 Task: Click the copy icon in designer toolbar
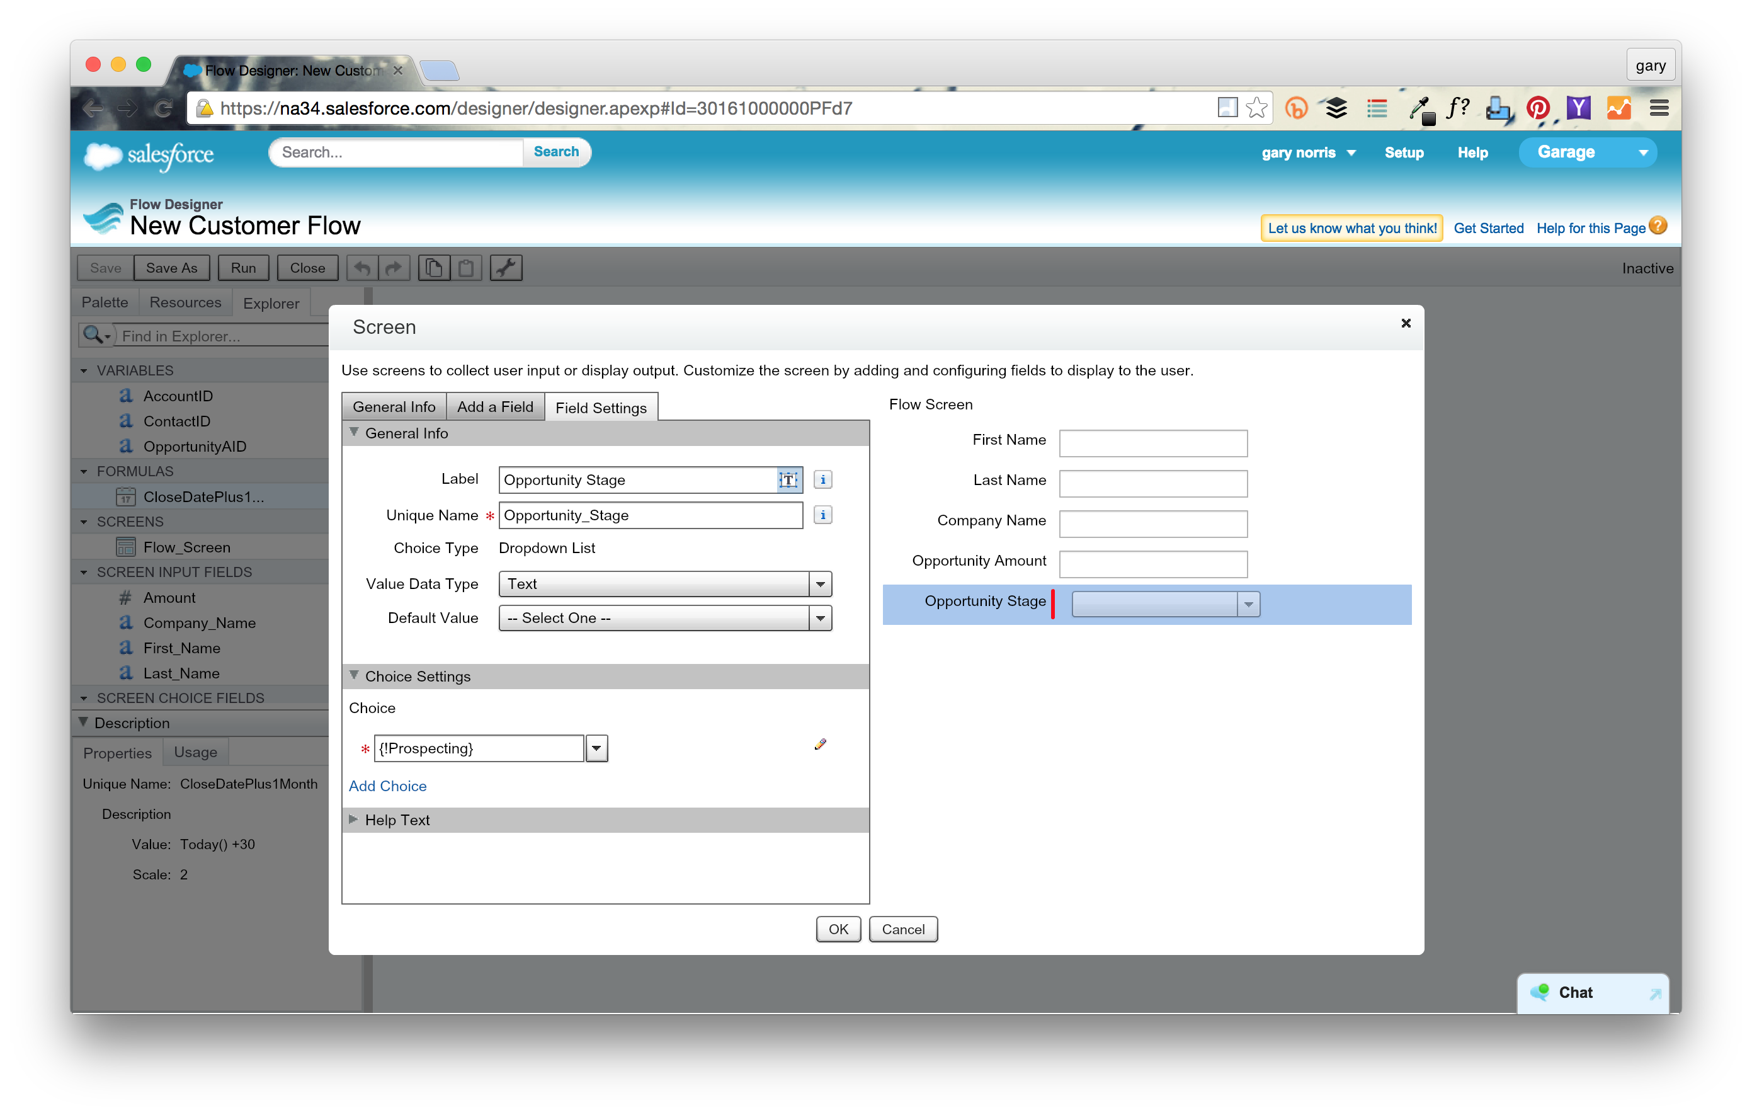coord(434,268)
